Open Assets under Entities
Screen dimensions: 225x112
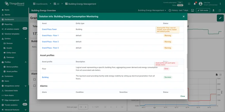tap(14, 48)
